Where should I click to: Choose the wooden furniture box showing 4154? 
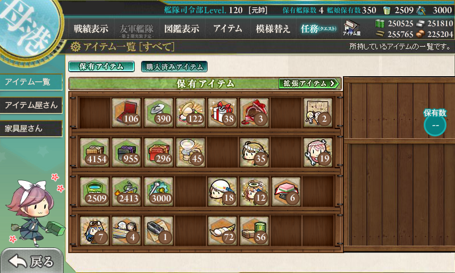click(94, 152)
